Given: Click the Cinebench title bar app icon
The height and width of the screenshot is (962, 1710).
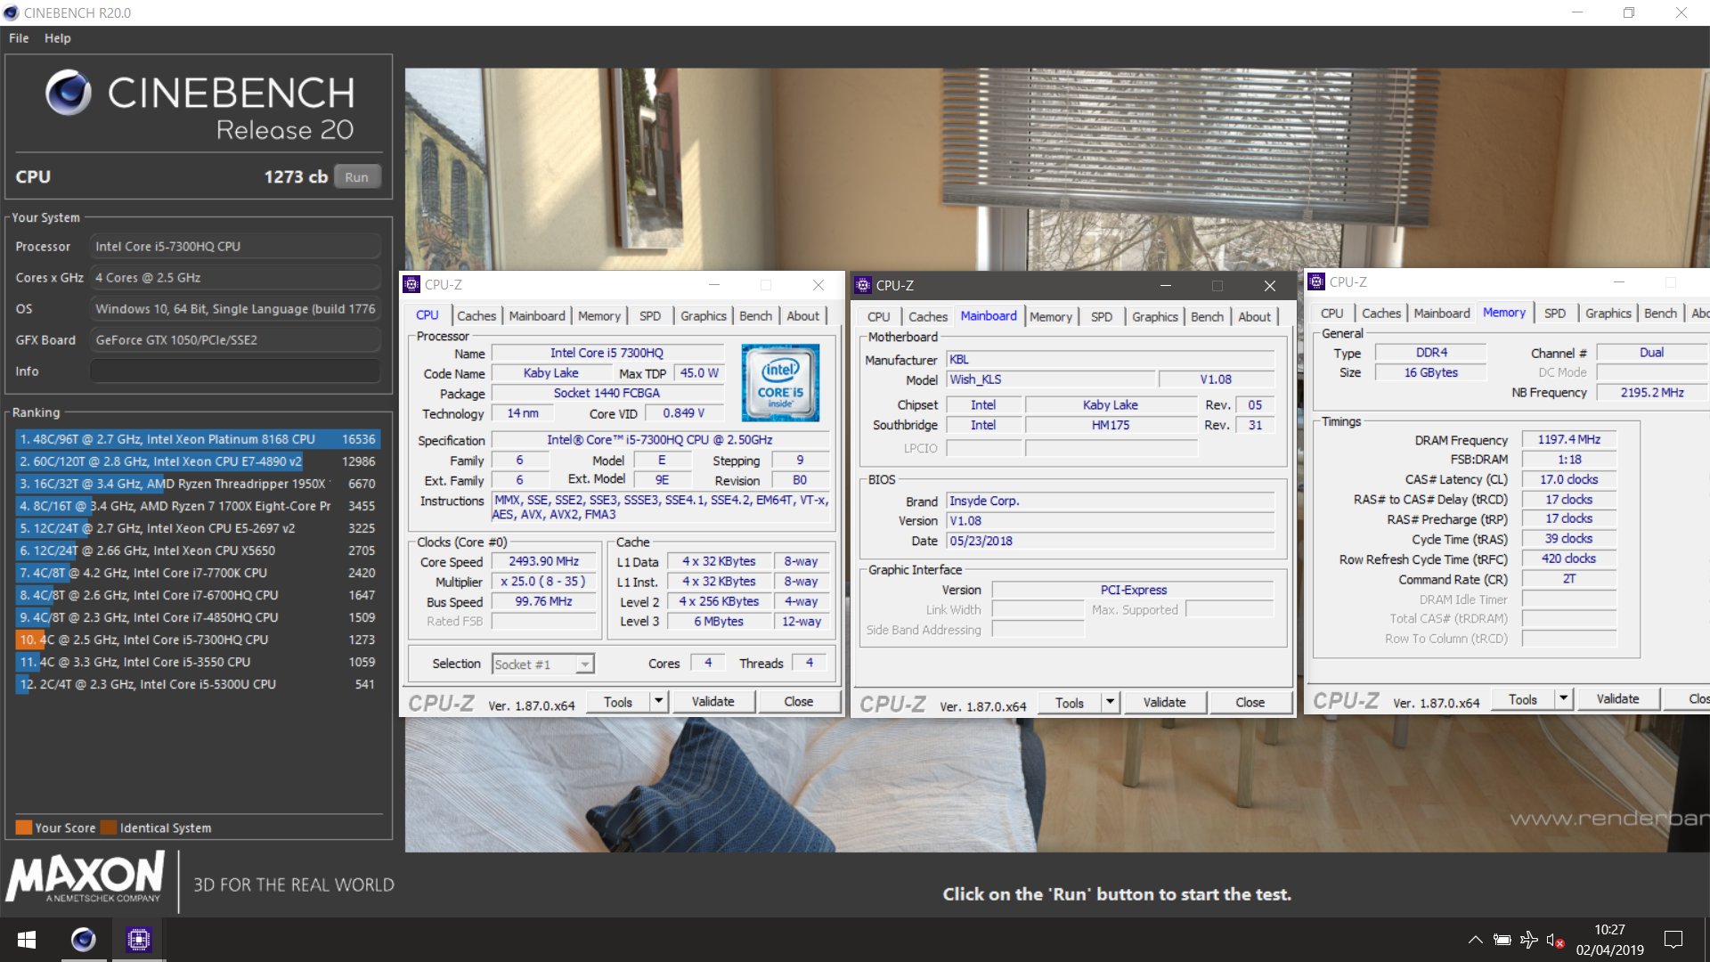Looking at the screenshot, I should click(x=11, y=12).
